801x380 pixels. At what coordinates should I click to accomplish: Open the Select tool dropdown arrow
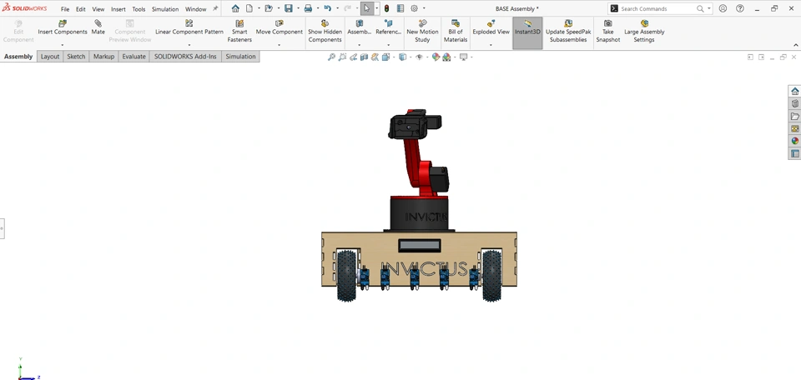376,8
